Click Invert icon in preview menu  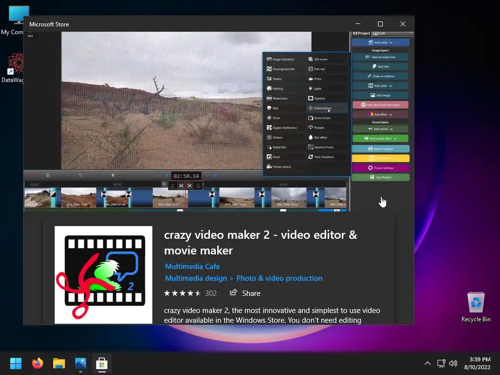coord(269,157)
